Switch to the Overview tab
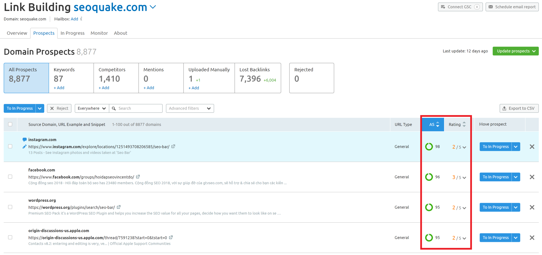542x255 pixels. tap(17, 33)
